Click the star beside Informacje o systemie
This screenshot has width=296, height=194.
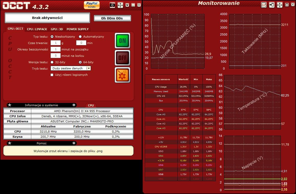10,105
